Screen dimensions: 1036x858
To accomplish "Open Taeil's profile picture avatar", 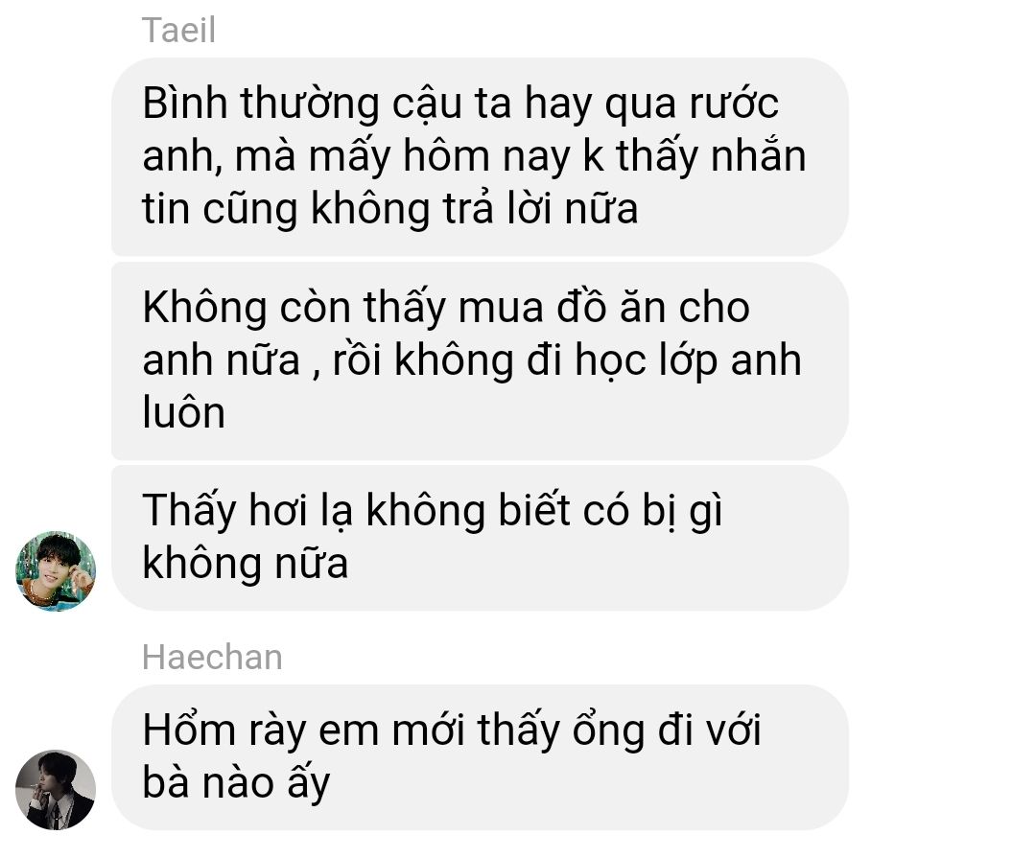I will click(56, 570).
